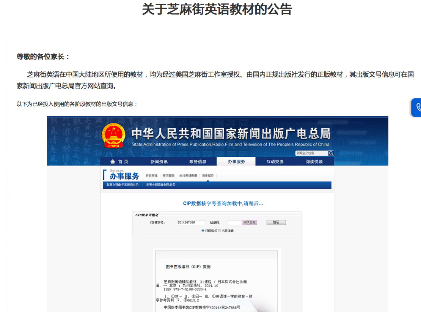Click the 图书在版编目（CIP）数据 heading
The image size is (421, 312).
[x=188, y=266]
